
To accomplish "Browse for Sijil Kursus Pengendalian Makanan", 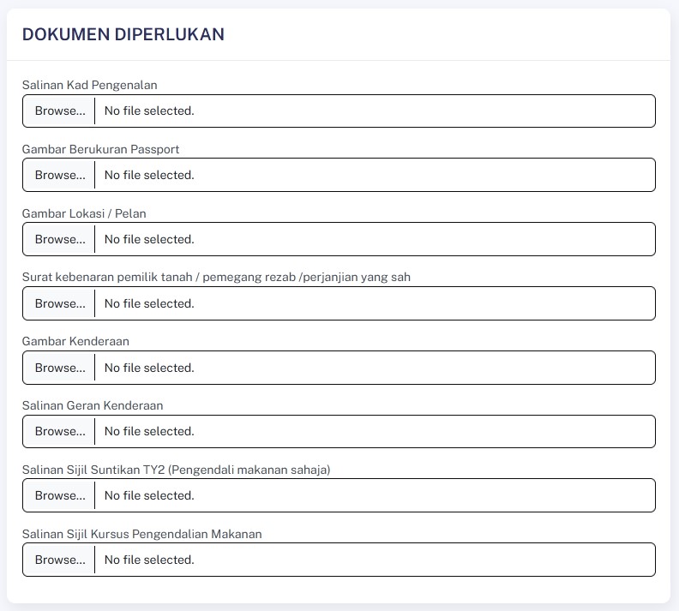I will click(60, 560).
